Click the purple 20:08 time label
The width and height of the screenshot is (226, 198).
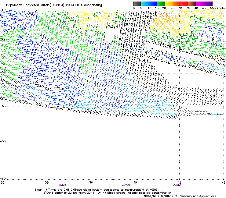click(x=62, y=185)
